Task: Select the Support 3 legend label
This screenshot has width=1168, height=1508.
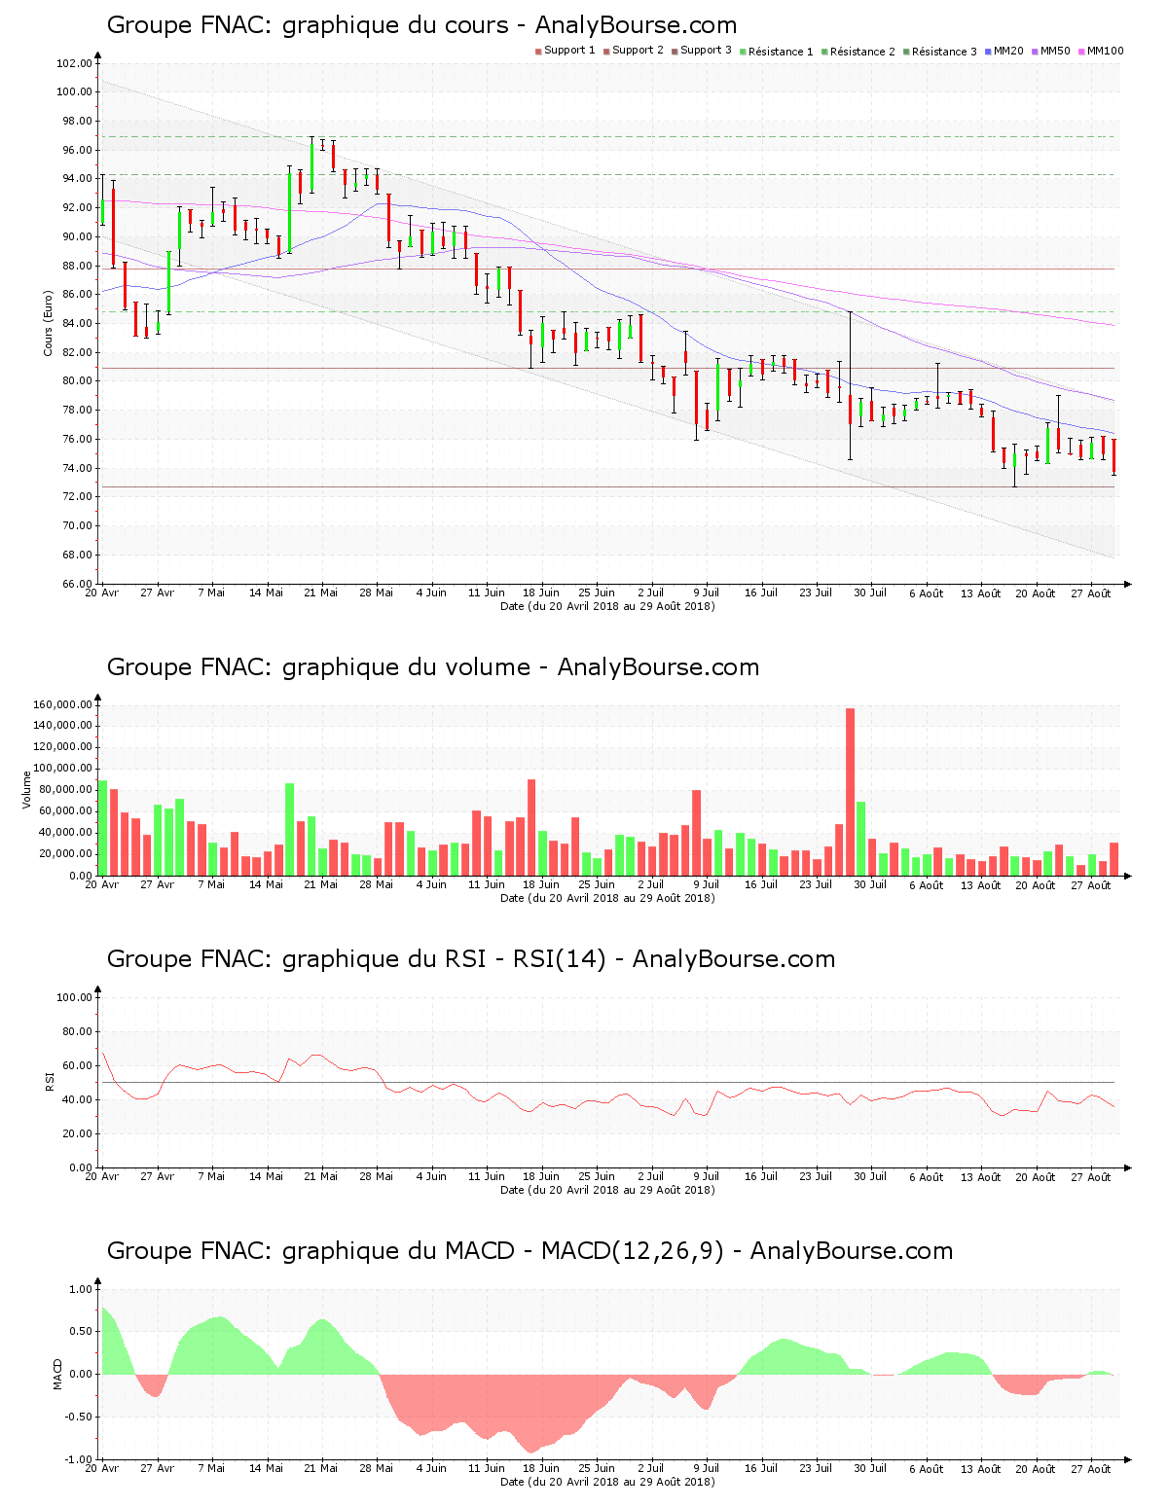Action: pyautogui.click(x=706, y=51)
